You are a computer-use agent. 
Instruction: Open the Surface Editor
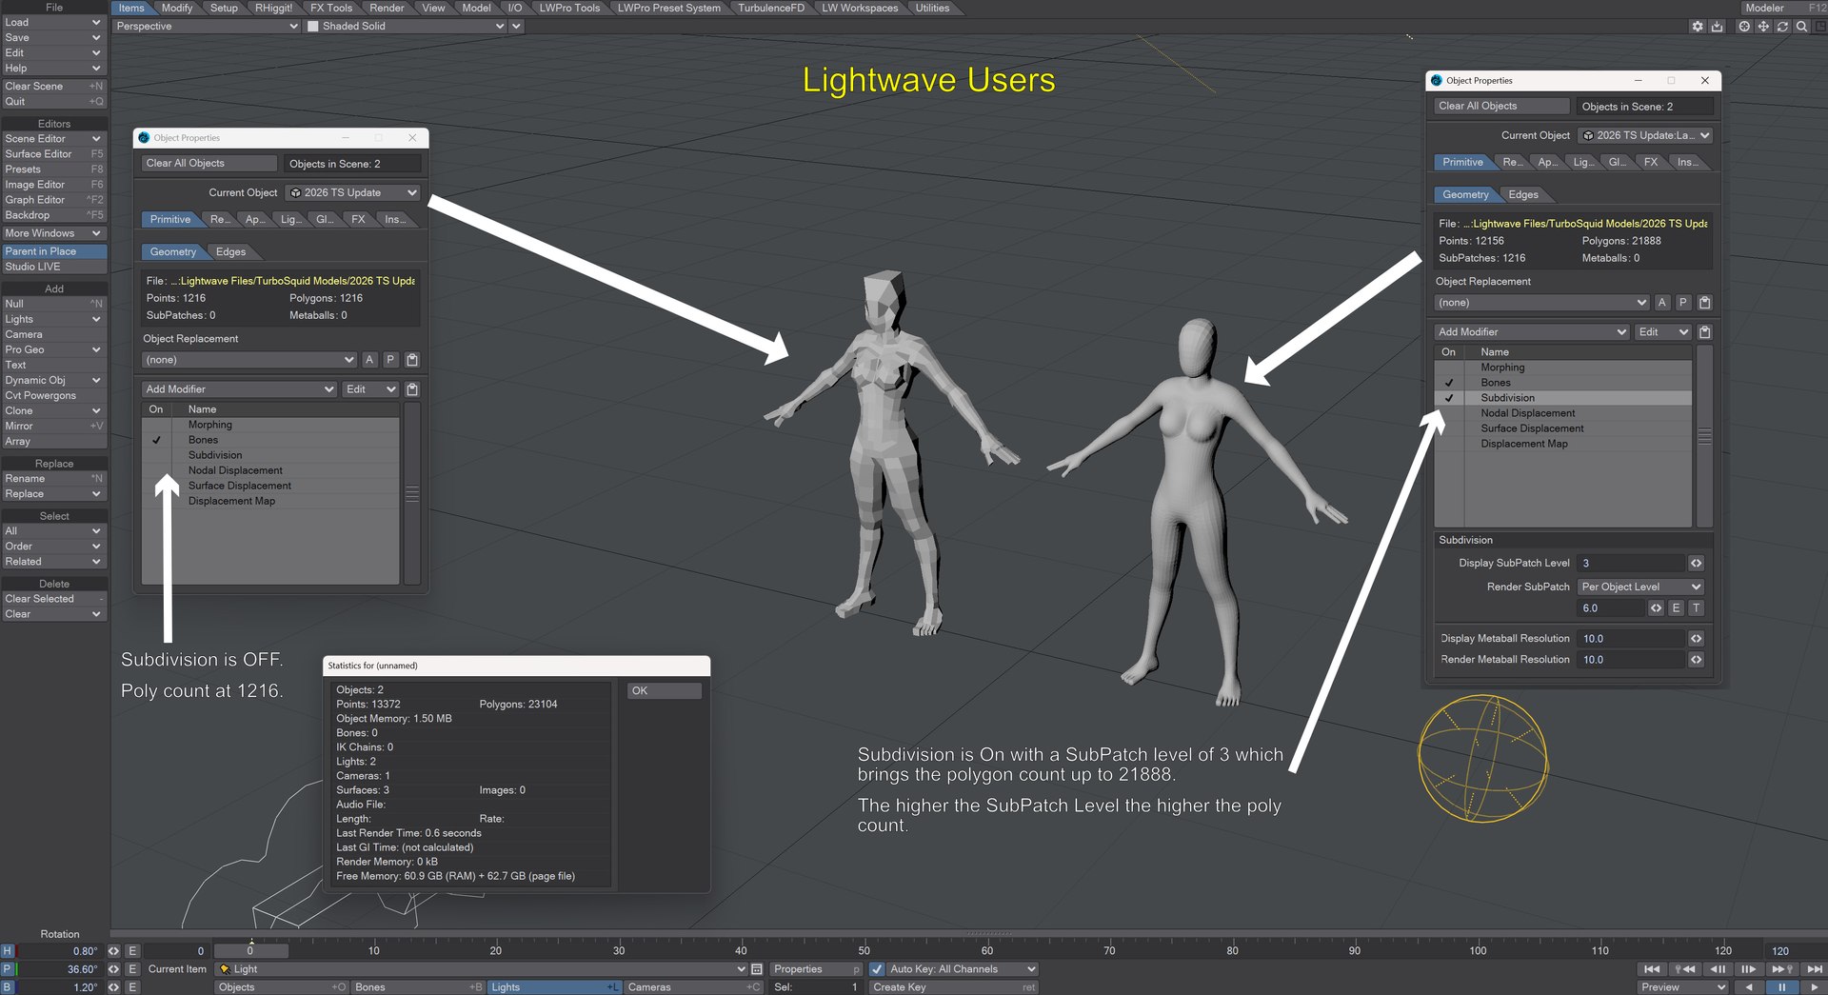[53, 154]
